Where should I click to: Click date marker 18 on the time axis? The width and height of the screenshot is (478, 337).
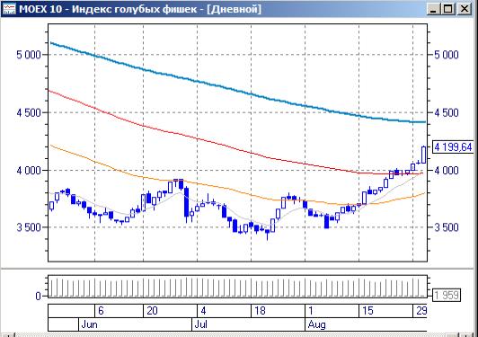pos(260,311)
